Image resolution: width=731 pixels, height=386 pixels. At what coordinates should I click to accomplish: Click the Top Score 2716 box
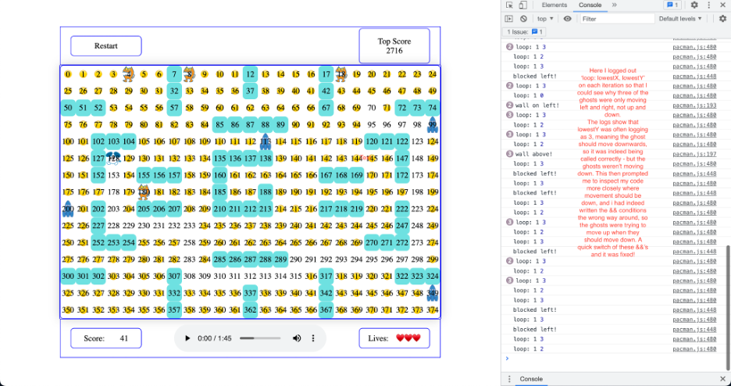(x=394, y=45)
